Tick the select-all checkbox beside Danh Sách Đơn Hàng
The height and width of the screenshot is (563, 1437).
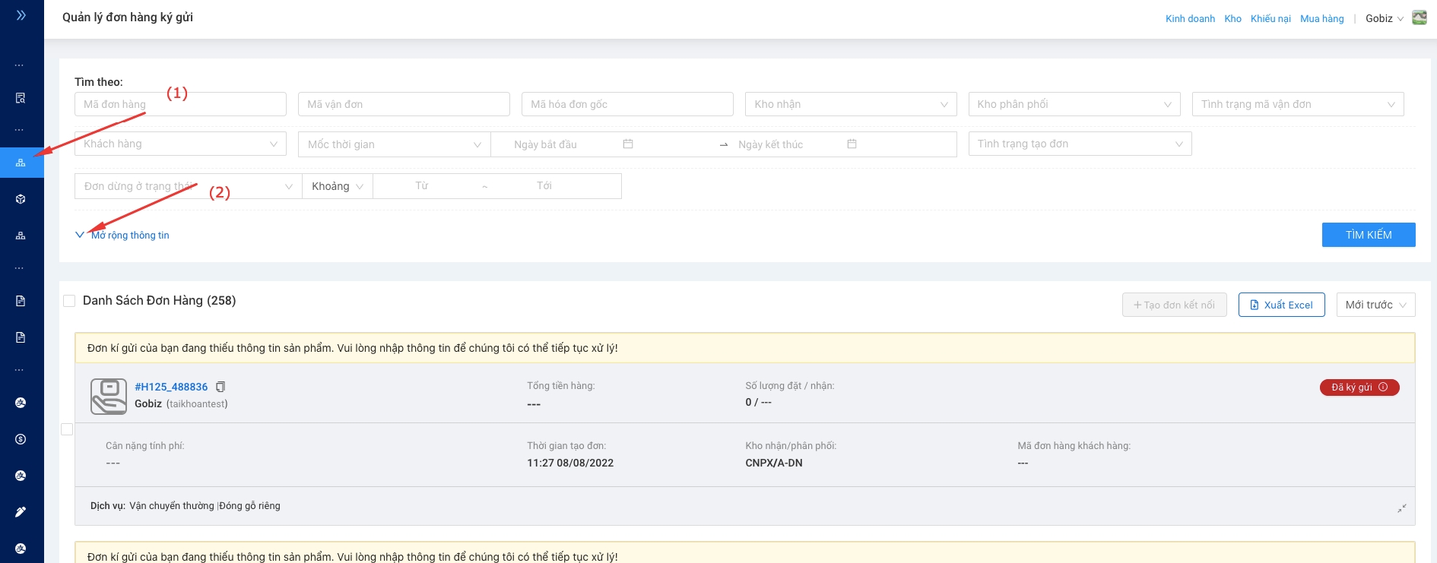[x=69, y=301]
